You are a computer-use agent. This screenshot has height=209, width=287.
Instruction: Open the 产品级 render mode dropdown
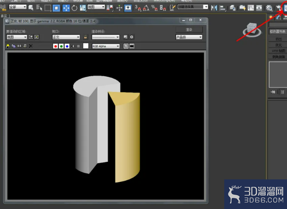189,37
